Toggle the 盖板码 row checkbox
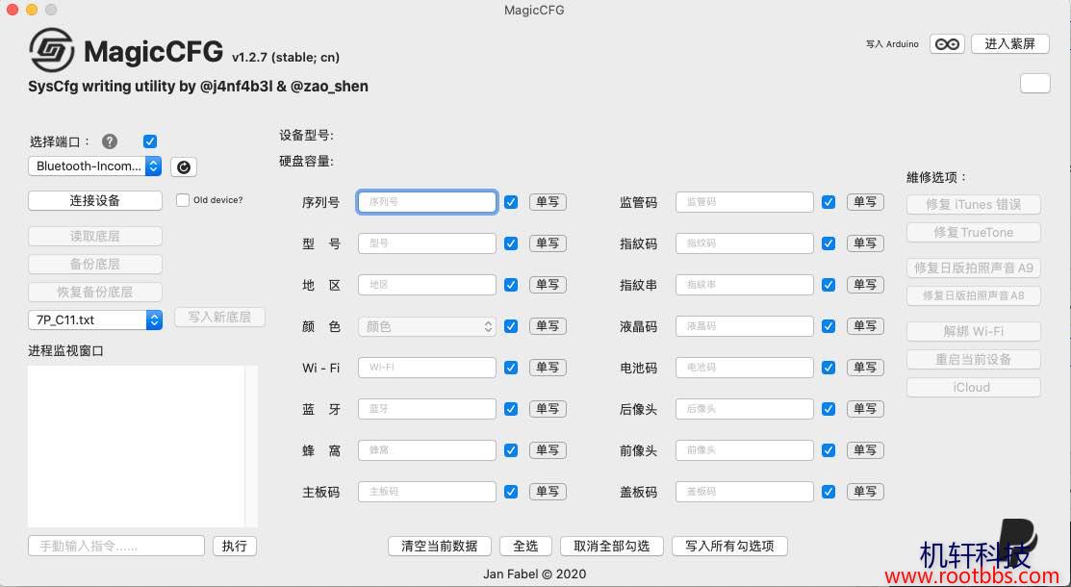The height and width of the screenshot is (587, 1071). click(829, 492)
